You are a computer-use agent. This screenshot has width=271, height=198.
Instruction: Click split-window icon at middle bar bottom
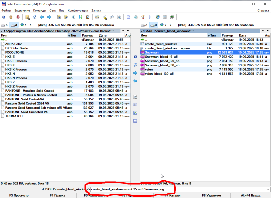[x=135, y=121]
